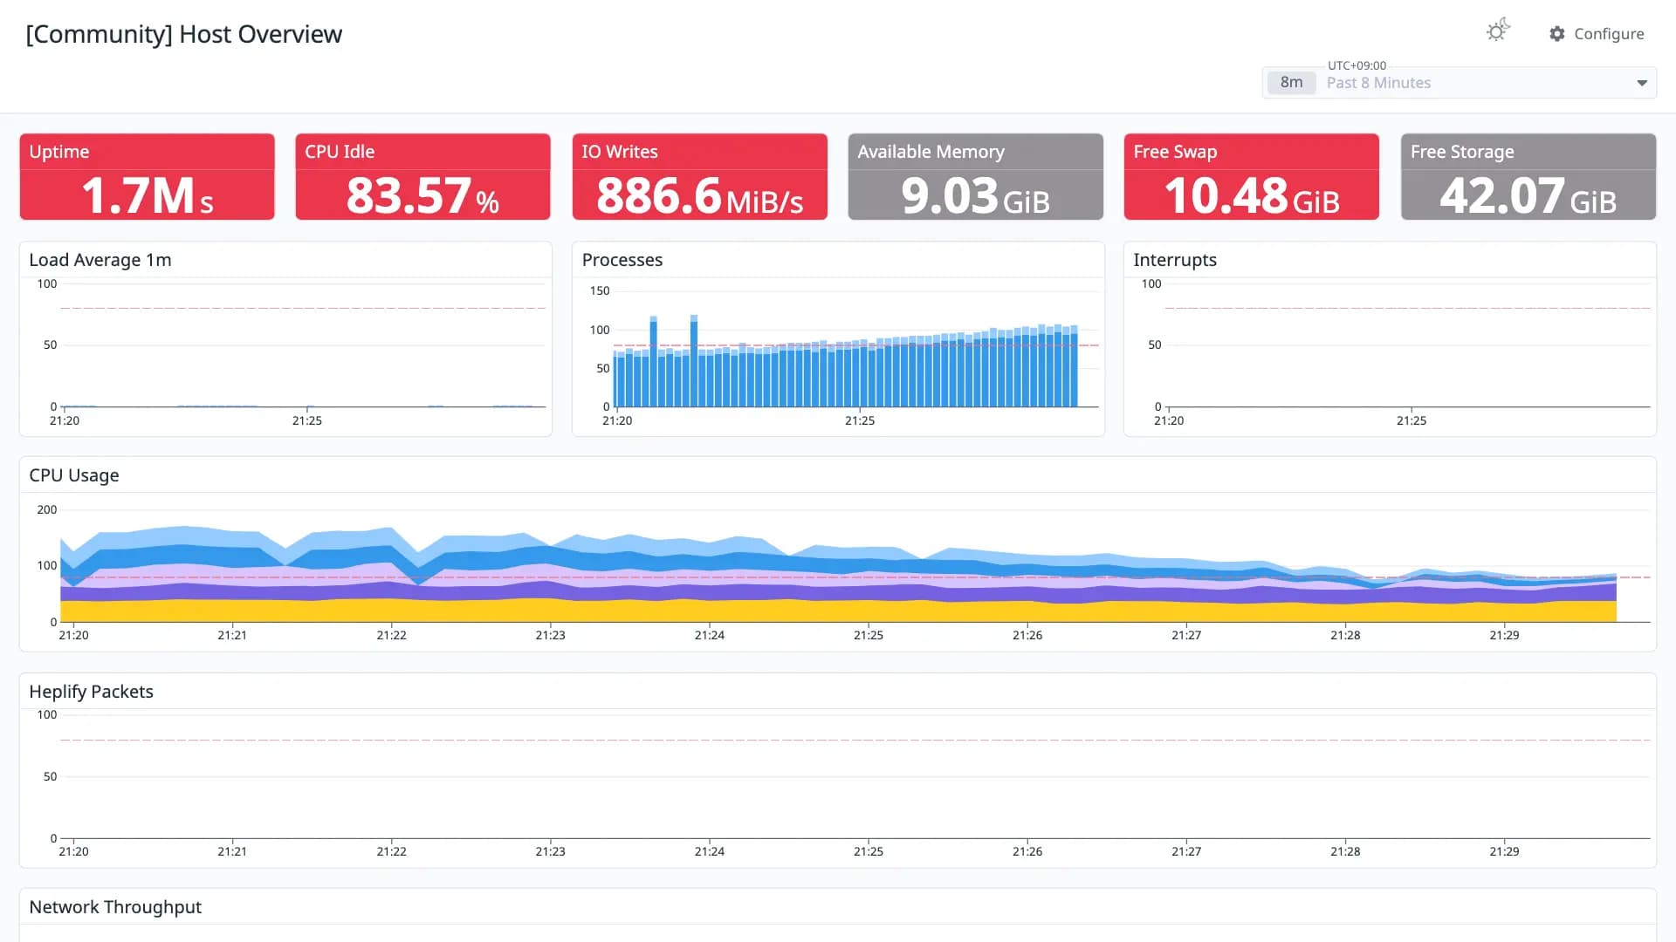
Task: Click the [Community] Host Overview dashboard title
Action: pyautogui.click(x=183, y=34)
